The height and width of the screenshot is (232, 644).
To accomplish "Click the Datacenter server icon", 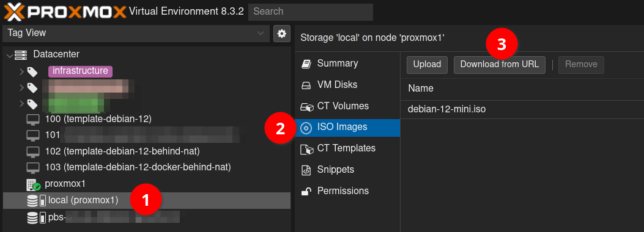I will tap(21, 54).
